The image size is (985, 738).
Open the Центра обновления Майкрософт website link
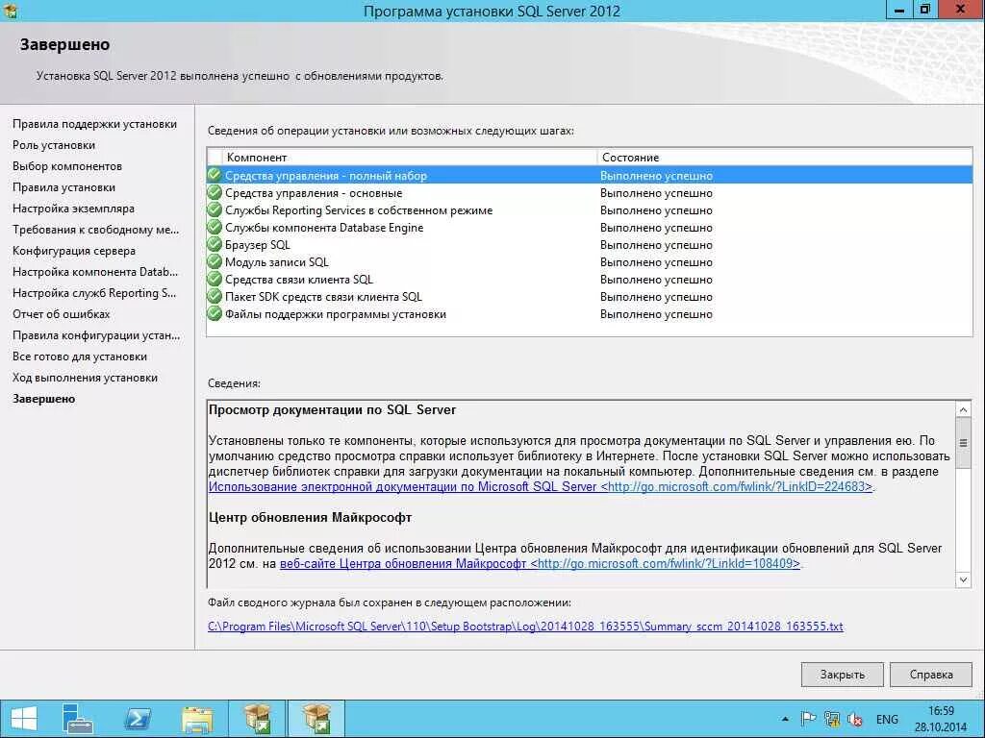pyautogui.click(x=540, y=563)
